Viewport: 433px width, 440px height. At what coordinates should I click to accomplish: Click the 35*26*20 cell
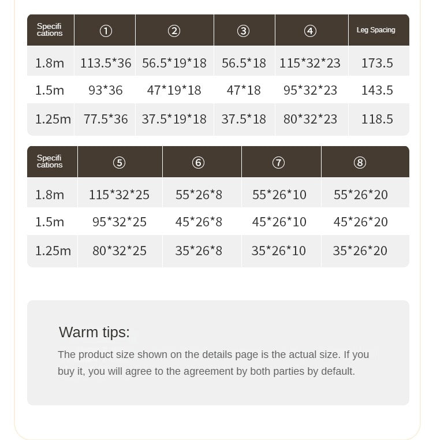click(360, 251)
